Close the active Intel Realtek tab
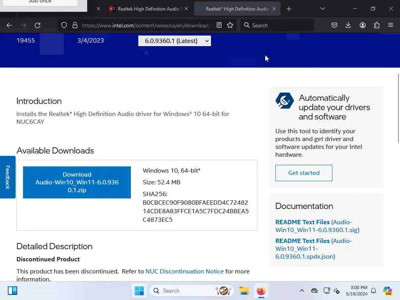The height and width of the screenshot is (300, 400). tap(274, 9)
